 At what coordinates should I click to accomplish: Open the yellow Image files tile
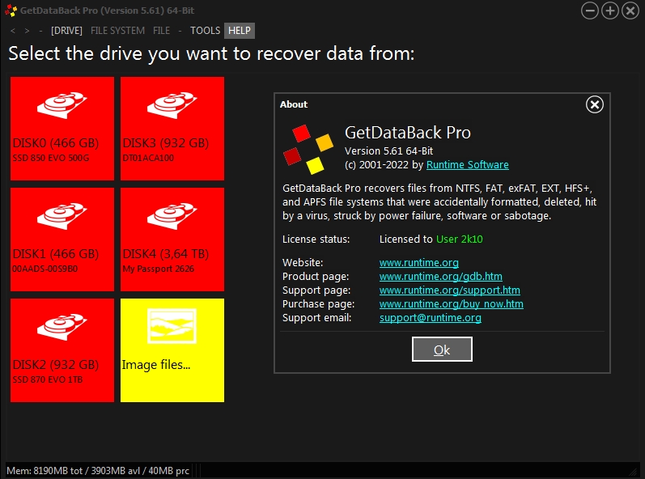pos(172,350)
